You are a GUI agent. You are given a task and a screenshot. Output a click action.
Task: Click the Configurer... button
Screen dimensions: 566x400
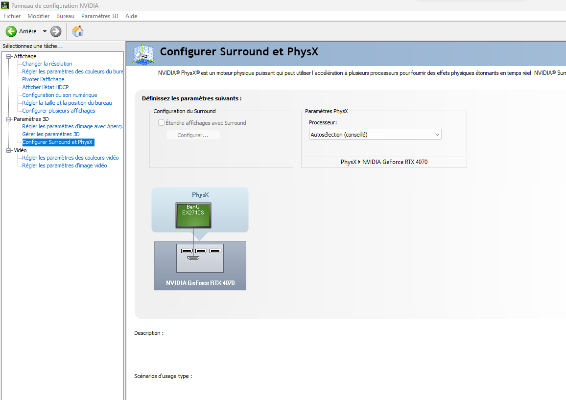193,135
